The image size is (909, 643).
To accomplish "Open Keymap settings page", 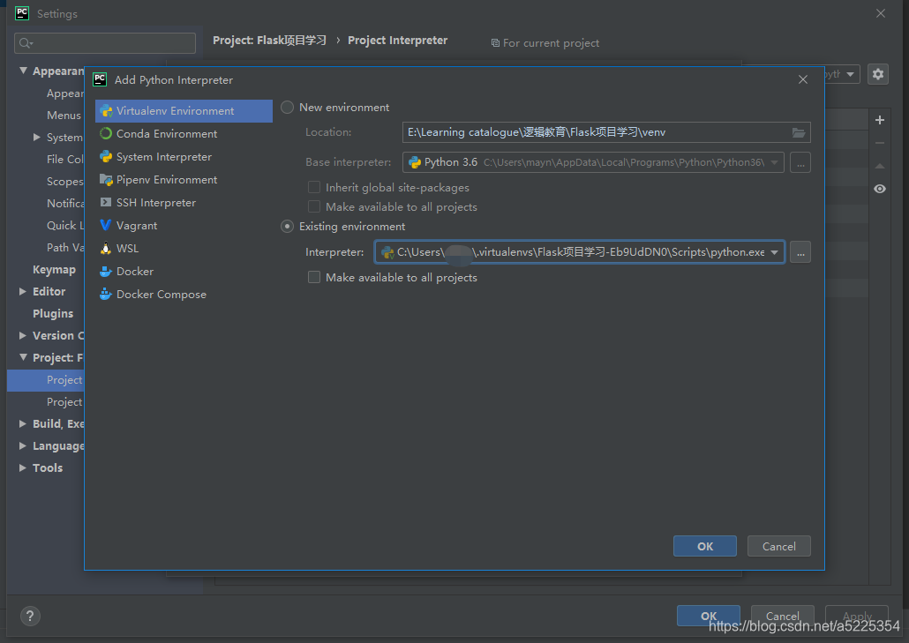I will [54, 269].
